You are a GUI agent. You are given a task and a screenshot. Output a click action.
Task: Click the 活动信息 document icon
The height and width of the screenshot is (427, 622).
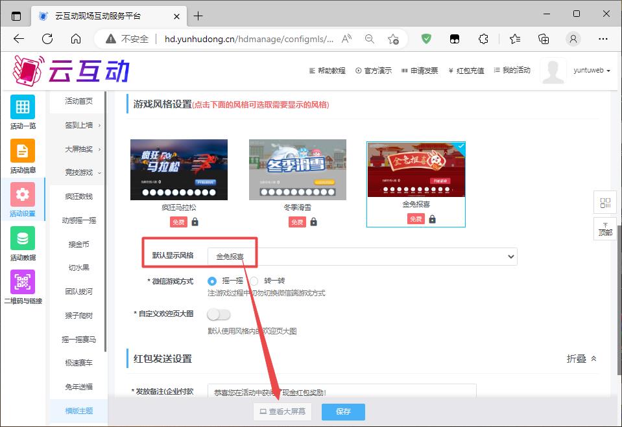coord(23,151)
